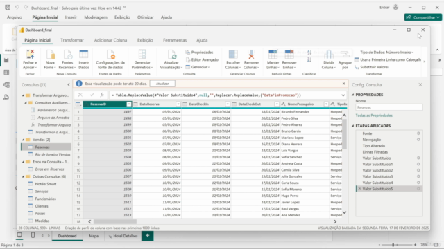Adjust the zoom slider
Screen dimensions: 444x249
(393, 245)
